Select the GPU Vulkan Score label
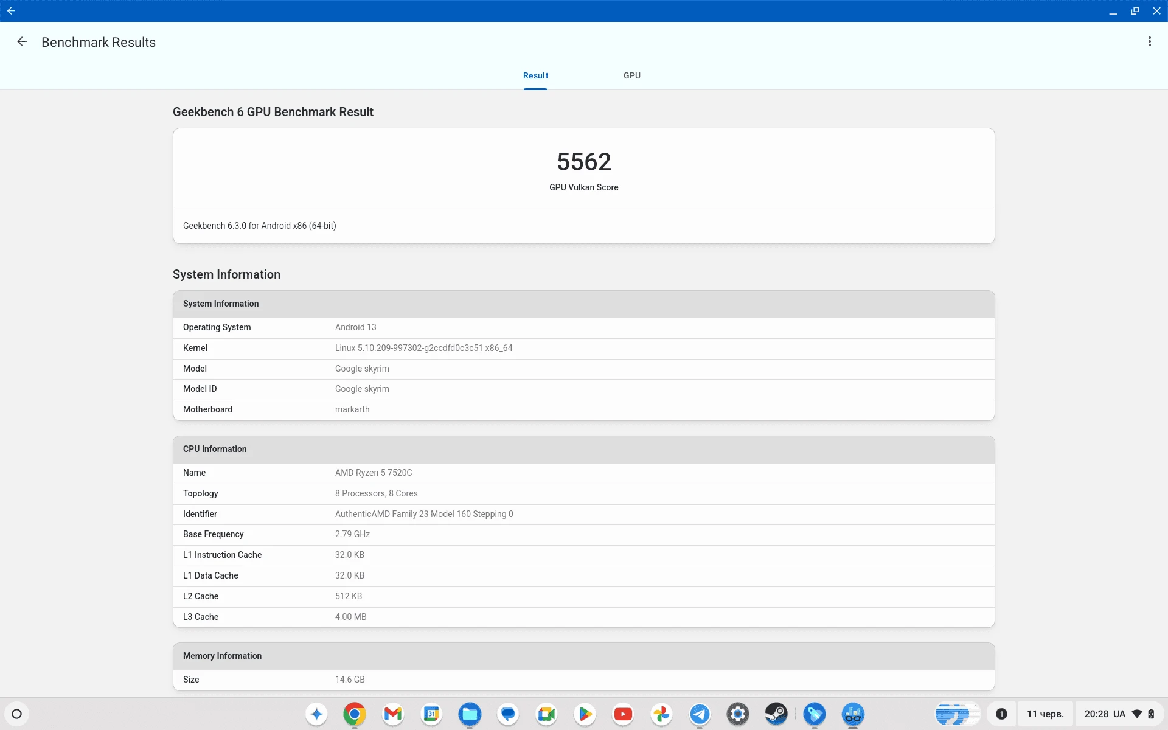 pos(584,187)
